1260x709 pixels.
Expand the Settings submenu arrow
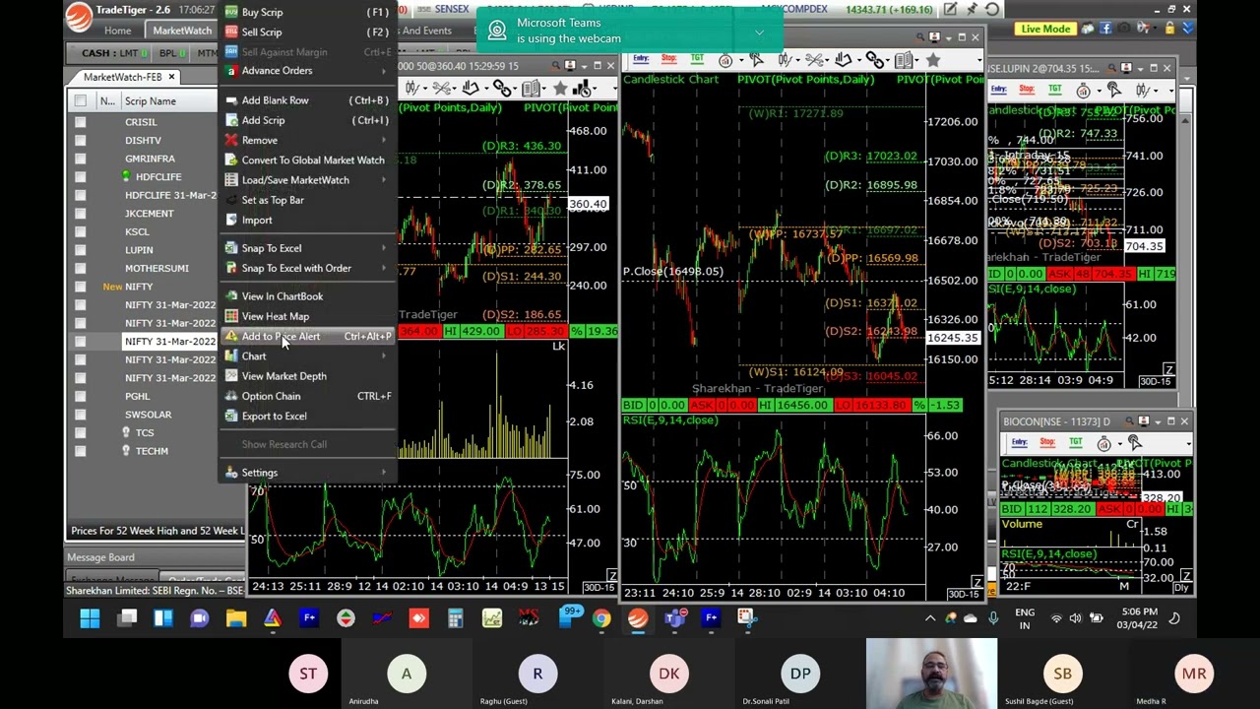384,473
